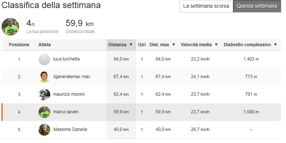
Task: Select the Posizione column header
Action: click(x=19, y=45)
